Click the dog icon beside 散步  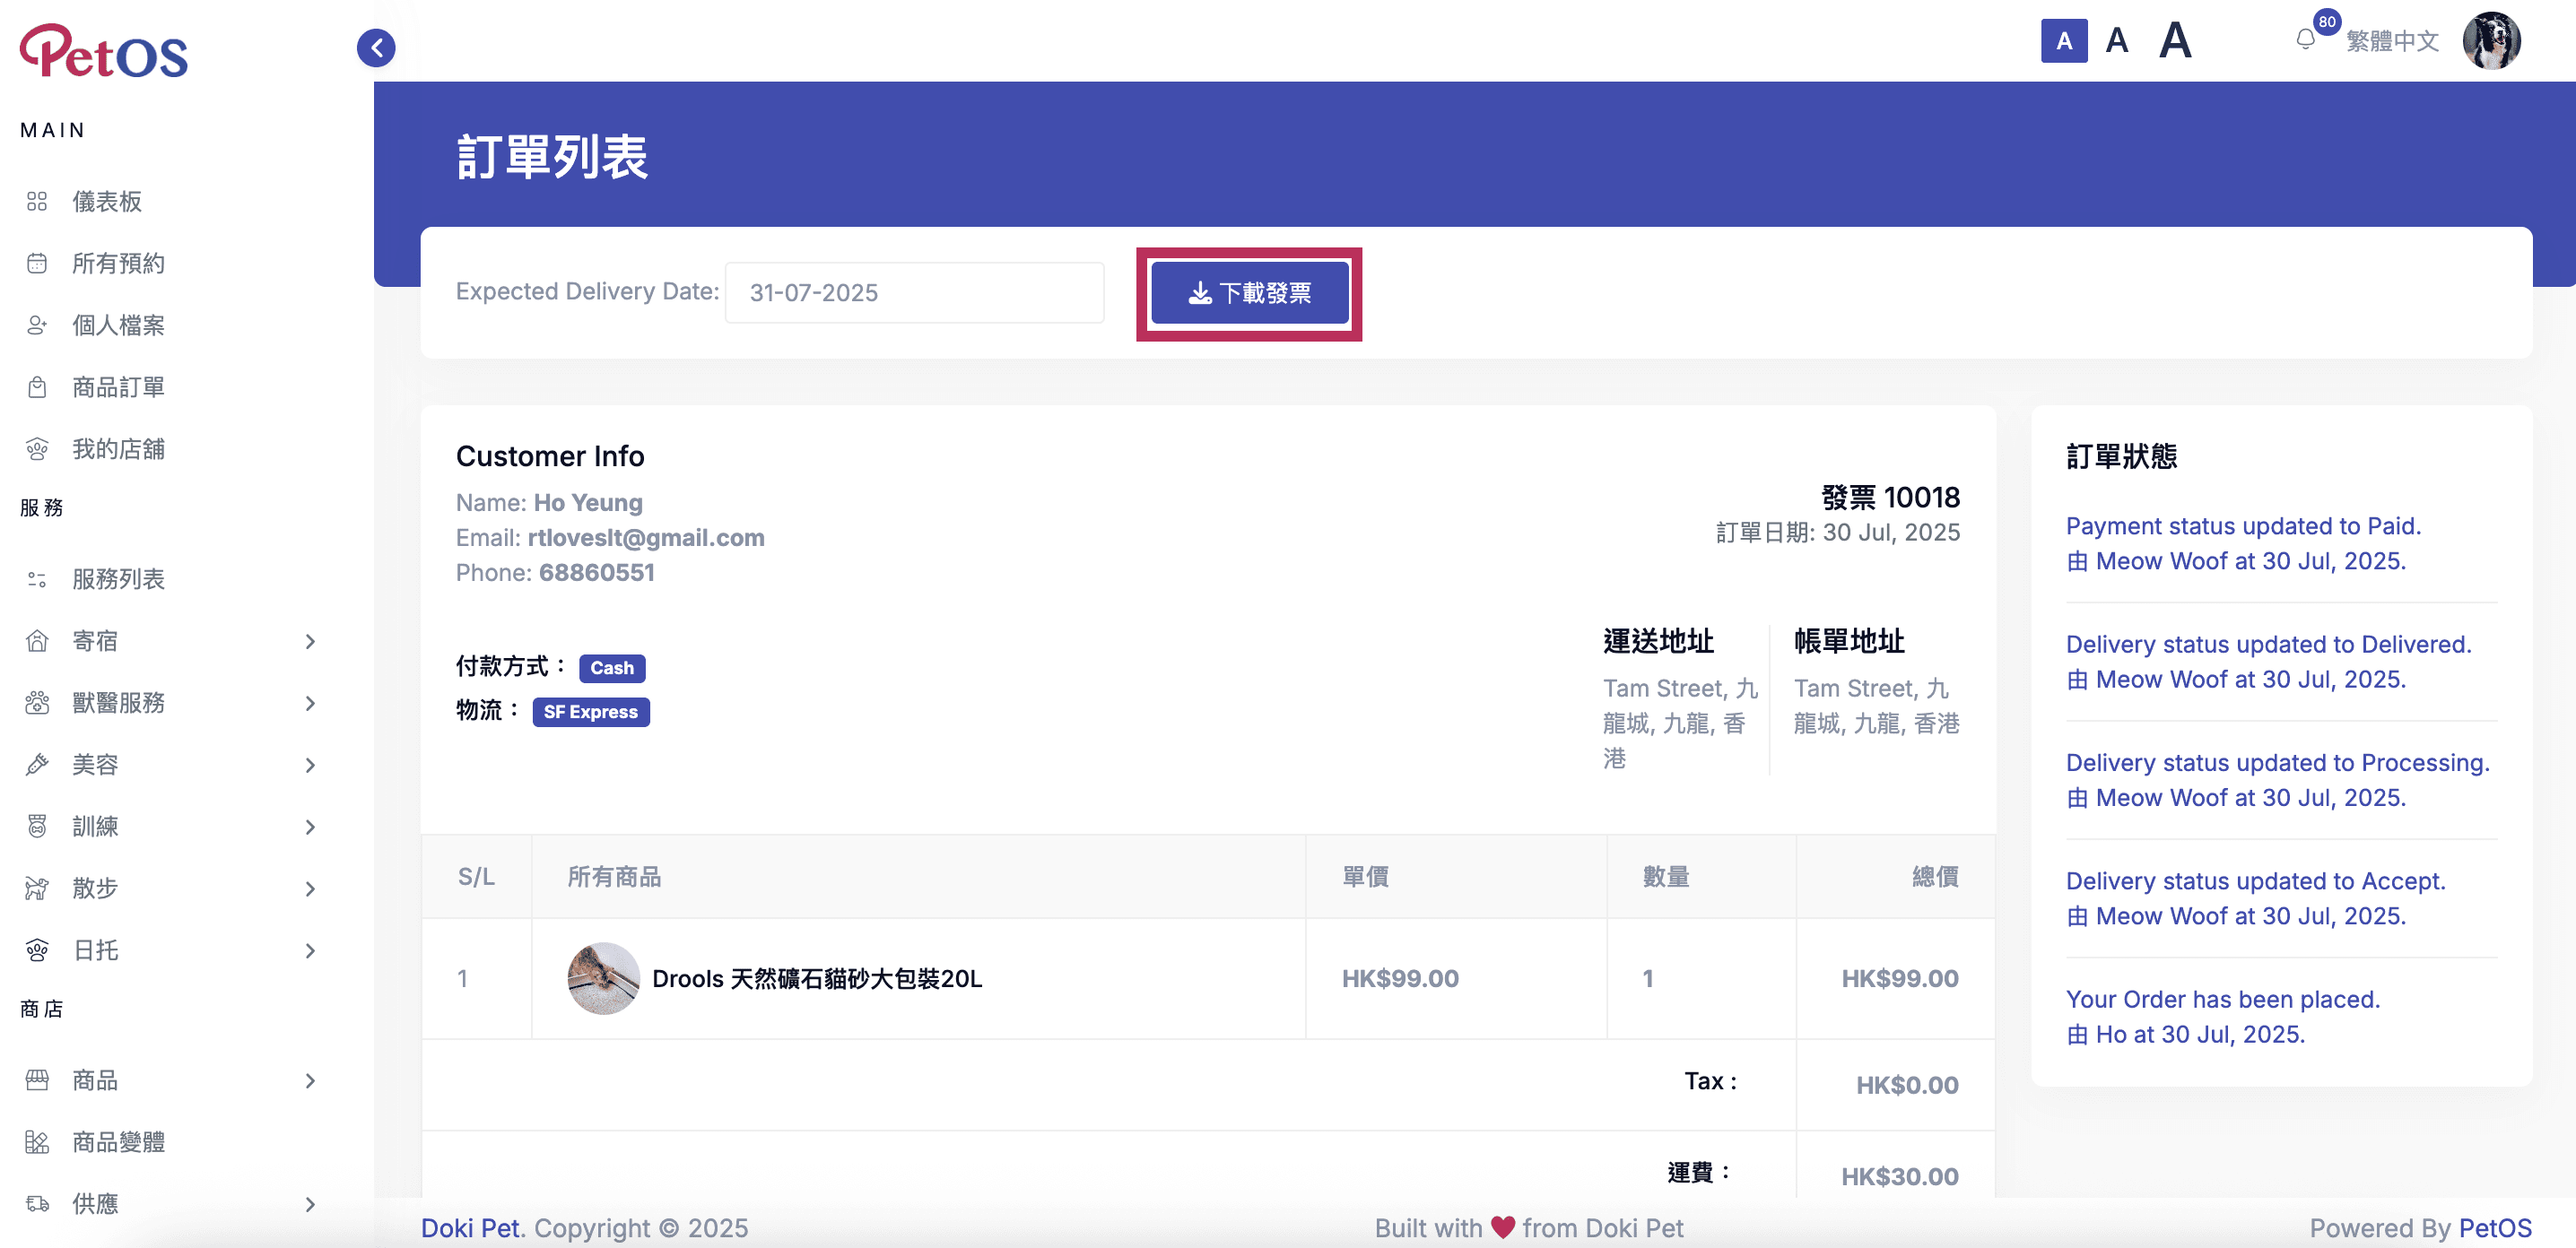tap(37, 889)
